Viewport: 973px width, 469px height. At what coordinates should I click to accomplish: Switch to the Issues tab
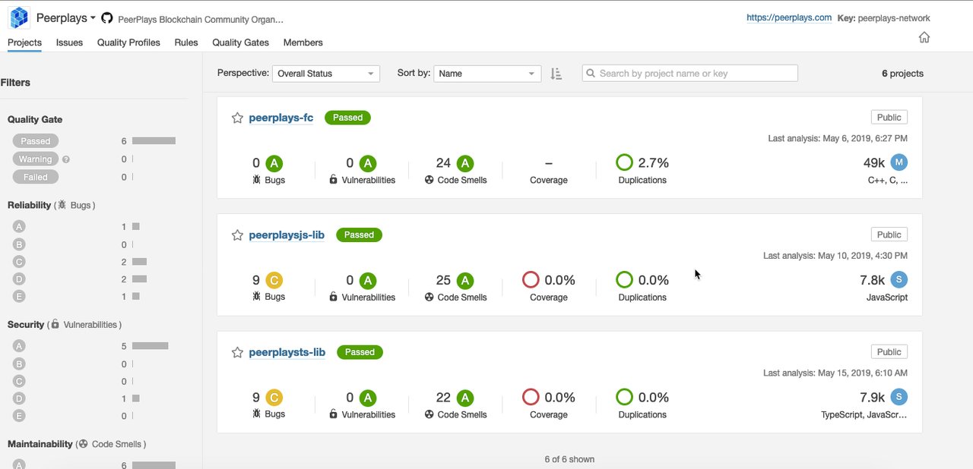click(69, 42)
